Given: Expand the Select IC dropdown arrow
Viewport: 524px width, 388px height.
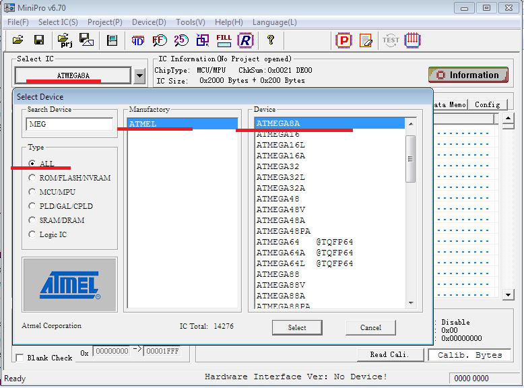Looking at the screenshot, I should coord(139,76).
